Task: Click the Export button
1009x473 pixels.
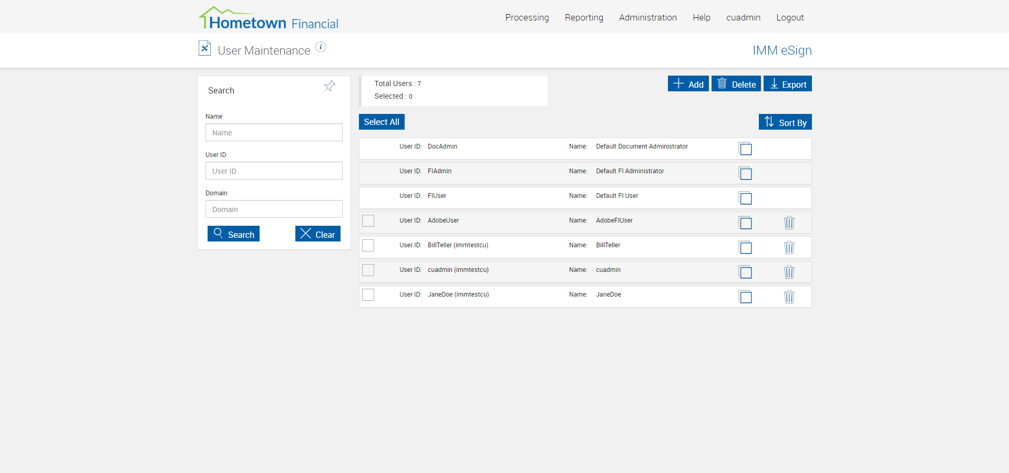Action: pyautogui.click(x=788, y=83)
